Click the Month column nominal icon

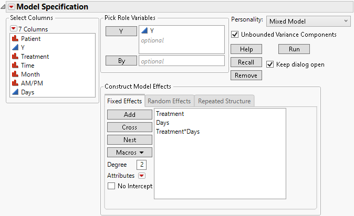click(x=15, y=74)
